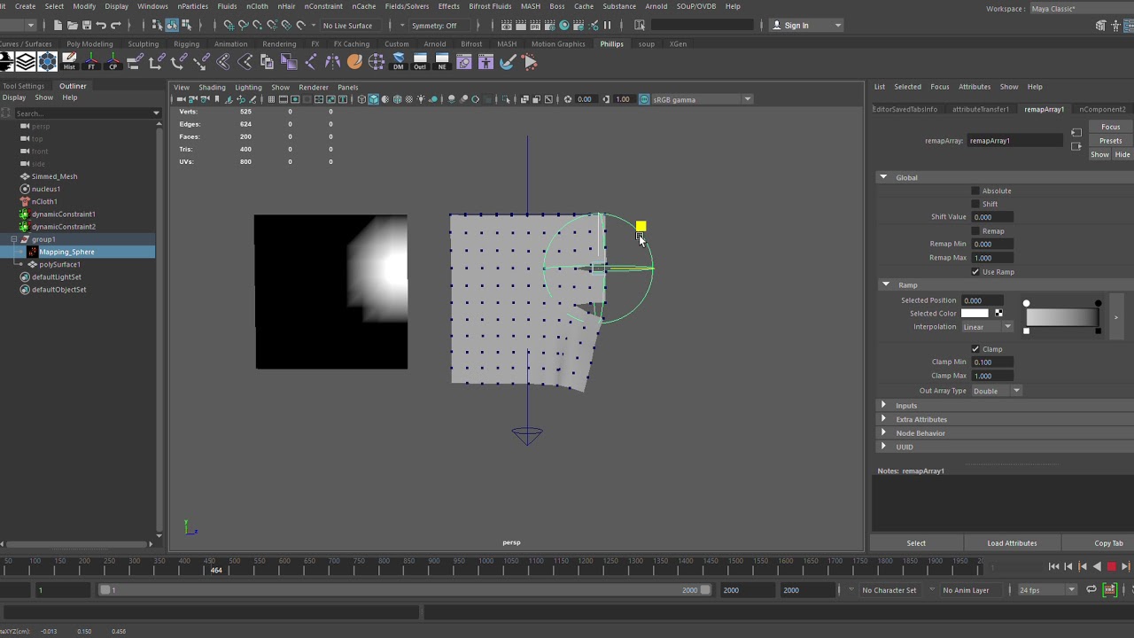Click the Hist shelf button
This screenshot has width=1134, height=638.
point(69,62)
